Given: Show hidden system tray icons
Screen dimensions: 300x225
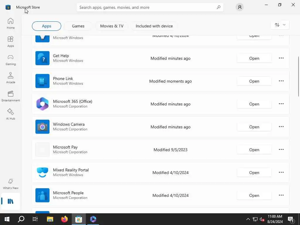Looking at the screenshot, I should pos(248,219).
